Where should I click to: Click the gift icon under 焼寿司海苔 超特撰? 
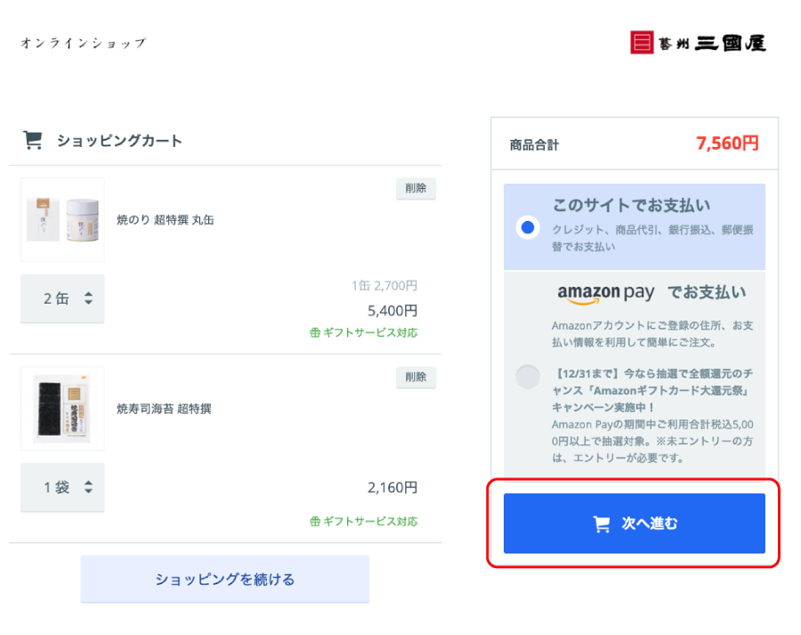[x=314, y=521]
